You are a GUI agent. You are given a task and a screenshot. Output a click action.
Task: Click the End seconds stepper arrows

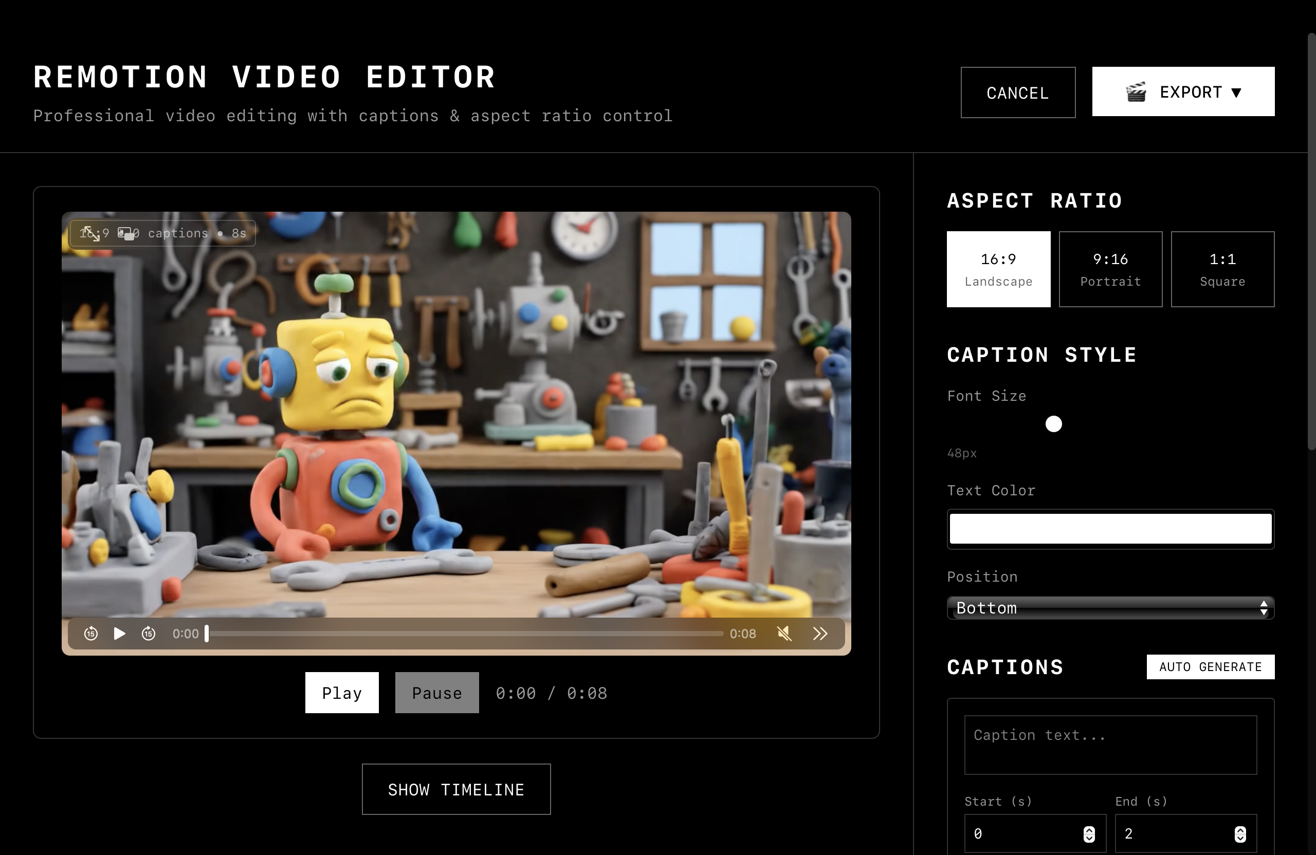tap(1240, 834)
